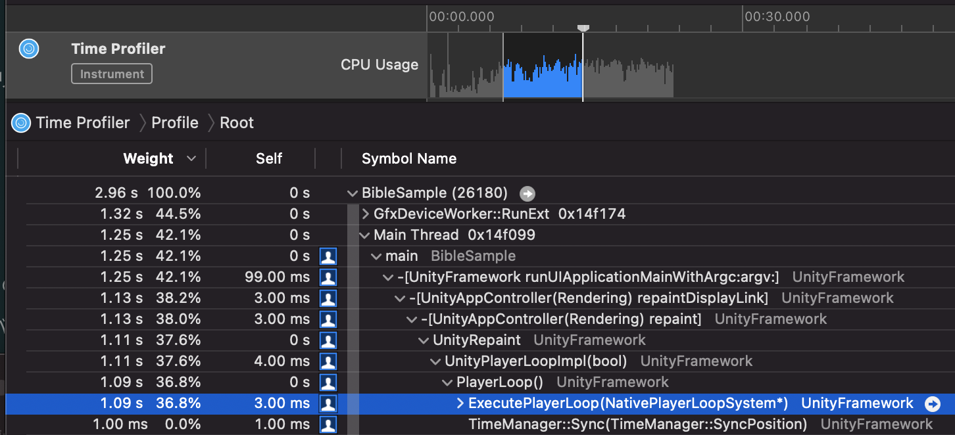Click the focus arrow on ExecutePlayerLoop row

coord(932,403)
